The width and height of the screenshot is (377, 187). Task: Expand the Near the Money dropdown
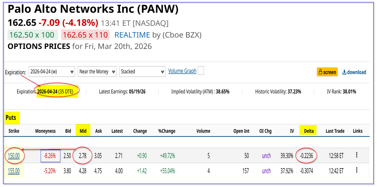pyautogui.click(x=97, y=71)
